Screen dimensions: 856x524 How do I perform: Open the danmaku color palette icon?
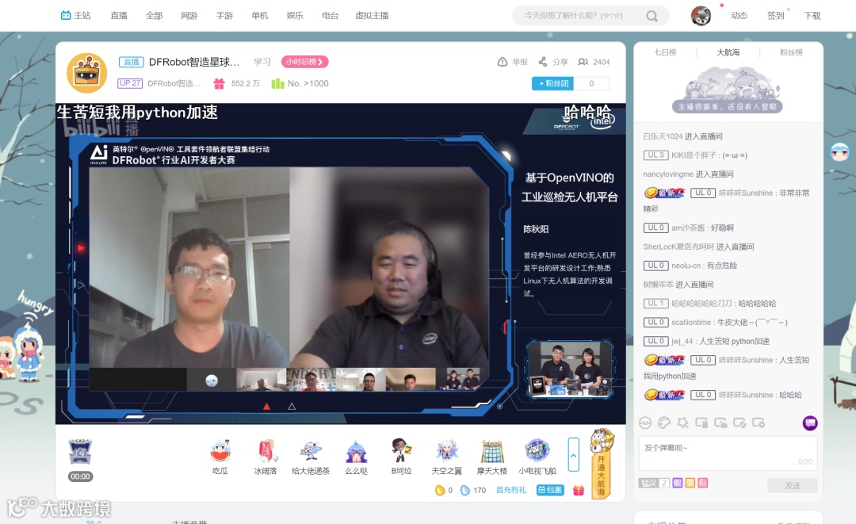pos(664,423)
